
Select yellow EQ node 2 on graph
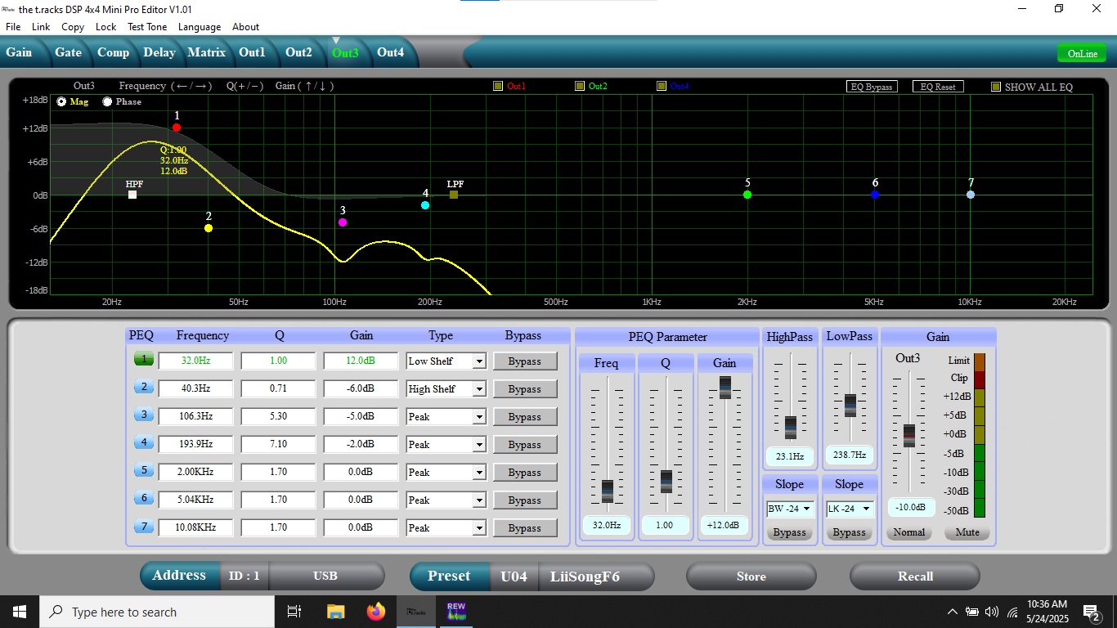coord(209,228)
